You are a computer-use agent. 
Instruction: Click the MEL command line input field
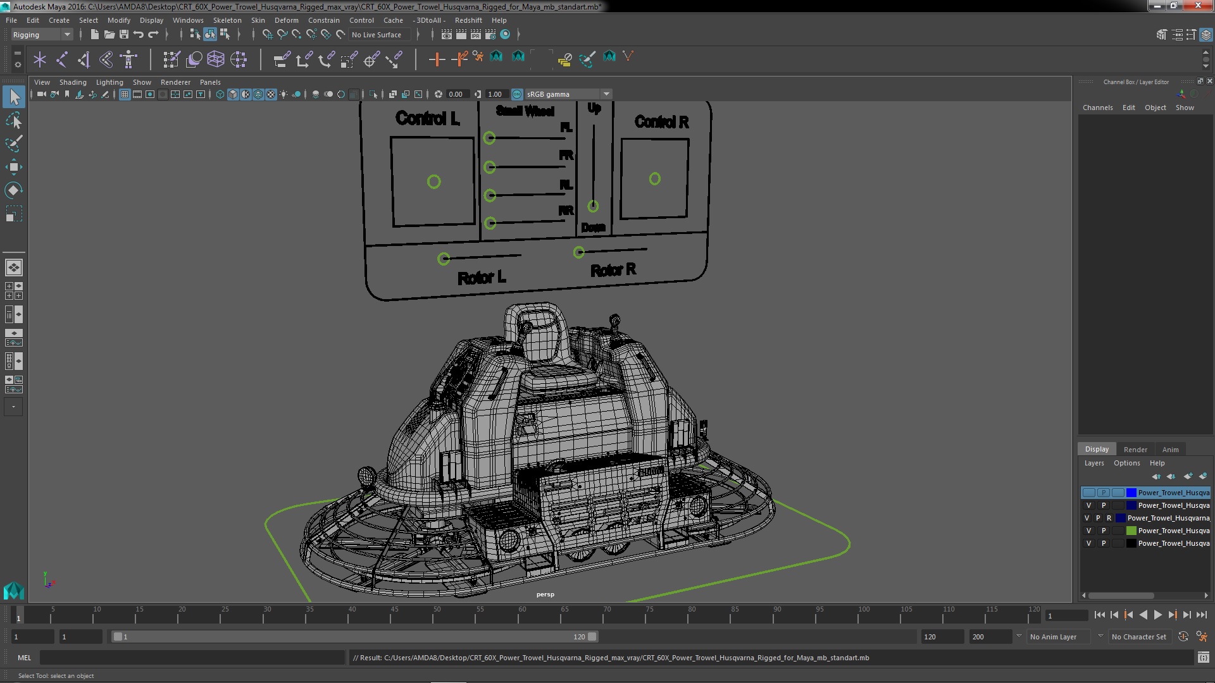pyautogui.click(x=192, y=658)
